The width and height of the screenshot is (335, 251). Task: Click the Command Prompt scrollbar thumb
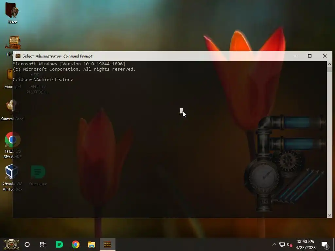pos(329,70)
